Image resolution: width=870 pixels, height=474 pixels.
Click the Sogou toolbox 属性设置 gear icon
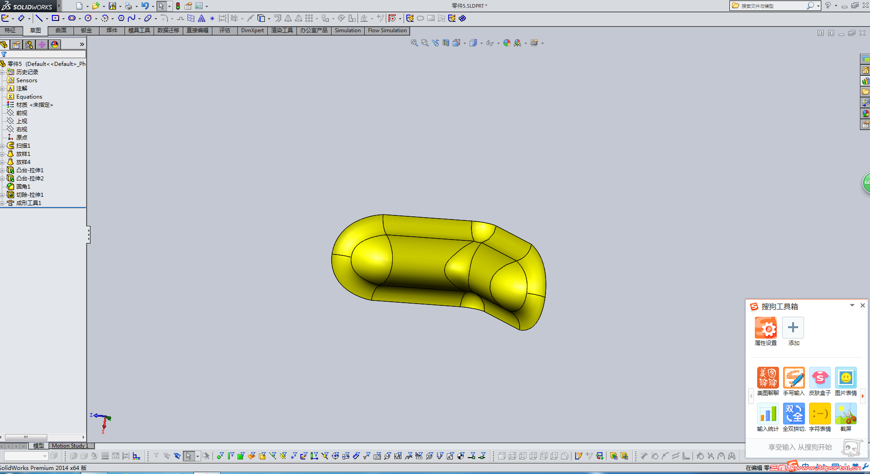766,328
